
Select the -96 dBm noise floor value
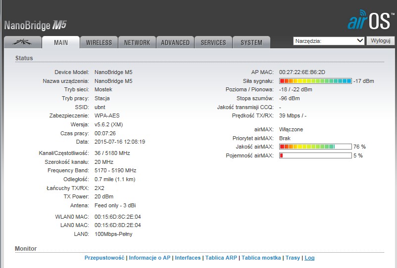290,98
